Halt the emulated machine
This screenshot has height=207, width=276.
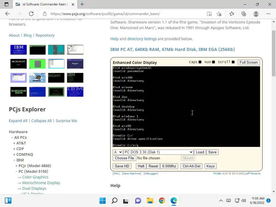point(141,166)
